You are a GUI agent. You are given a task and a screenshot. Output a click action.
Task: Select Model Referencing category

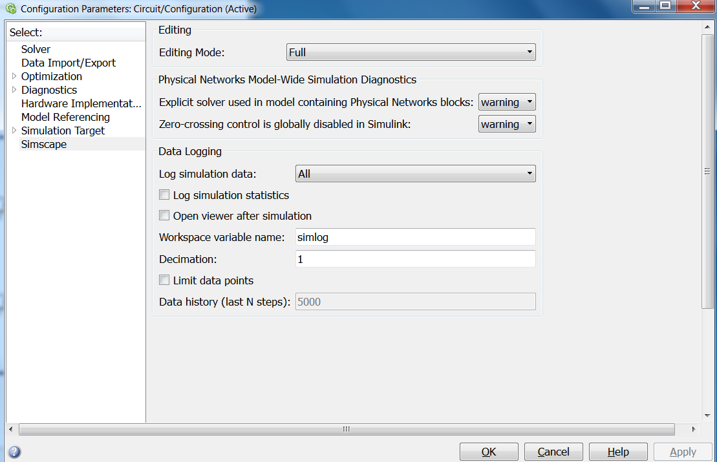(65, 117)
